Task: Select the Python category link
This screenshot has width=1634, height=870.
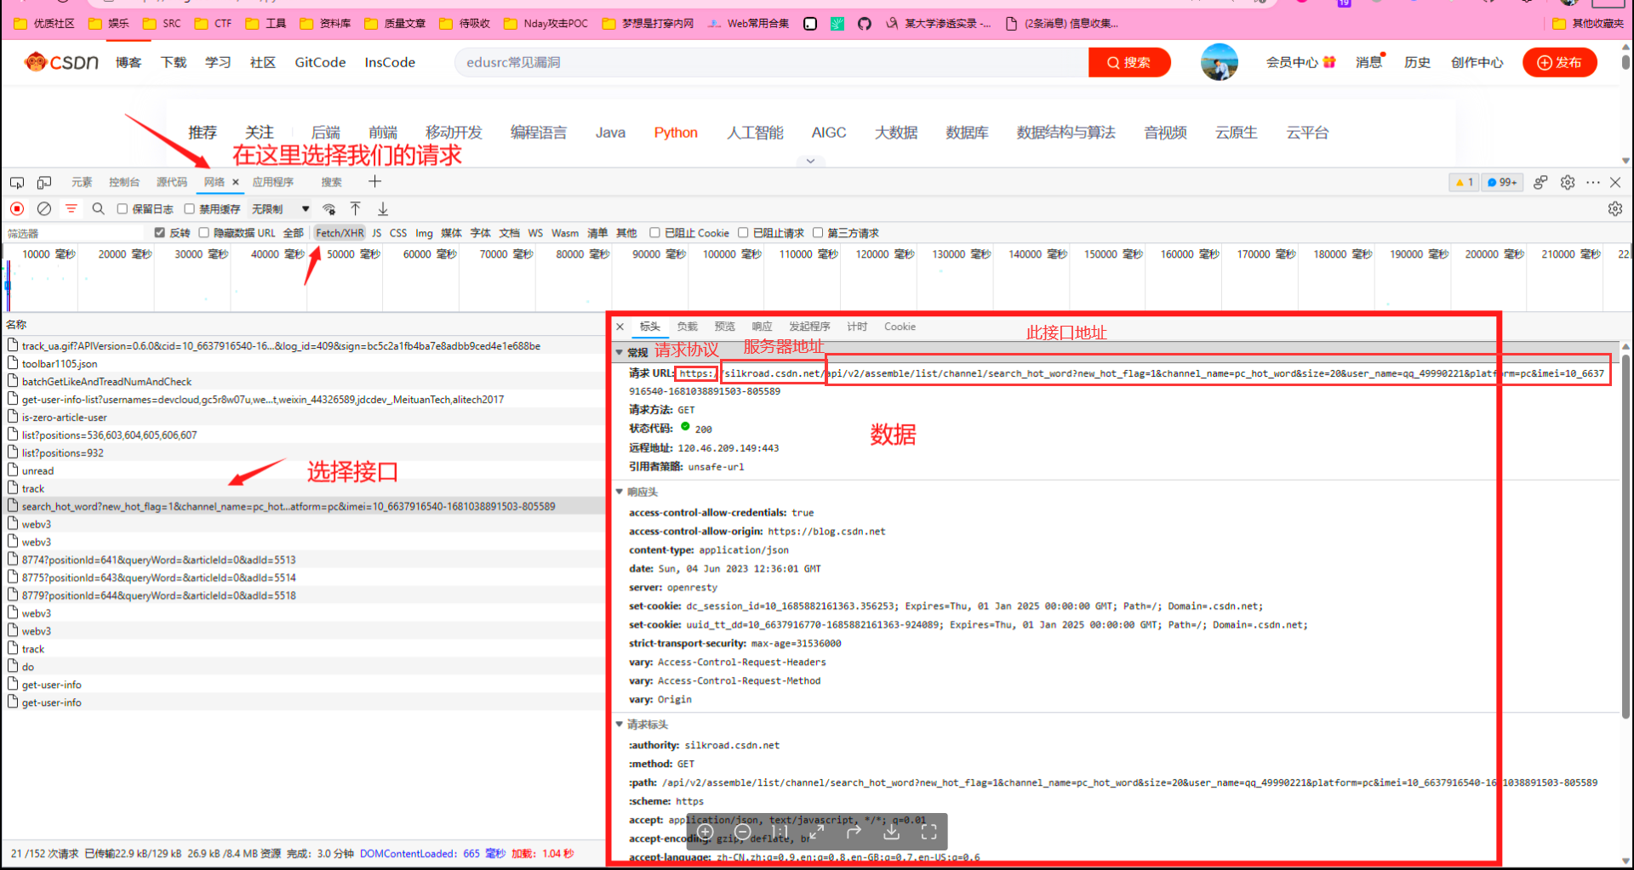Action: coord(676,133)
